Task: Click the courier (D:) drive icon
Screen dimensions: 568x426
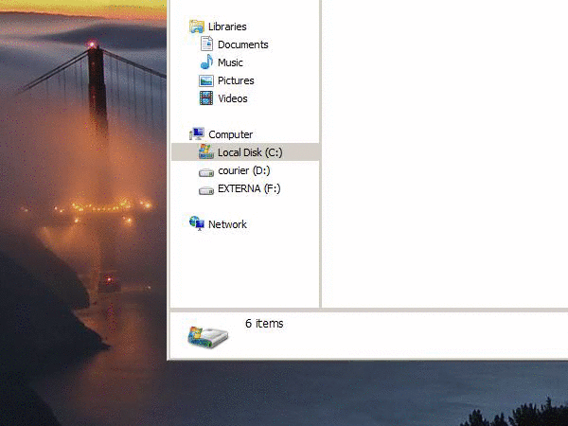Action: click(x=206, y=172)
